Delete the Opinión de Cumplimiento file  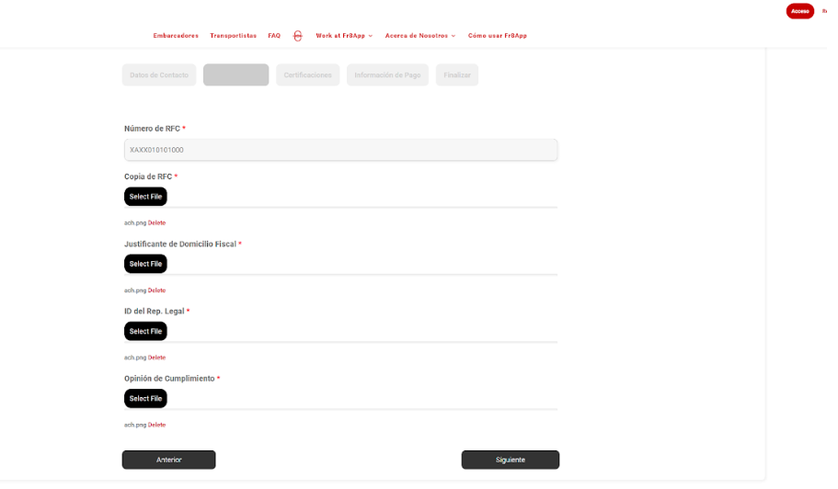click(x=156, y=425)
